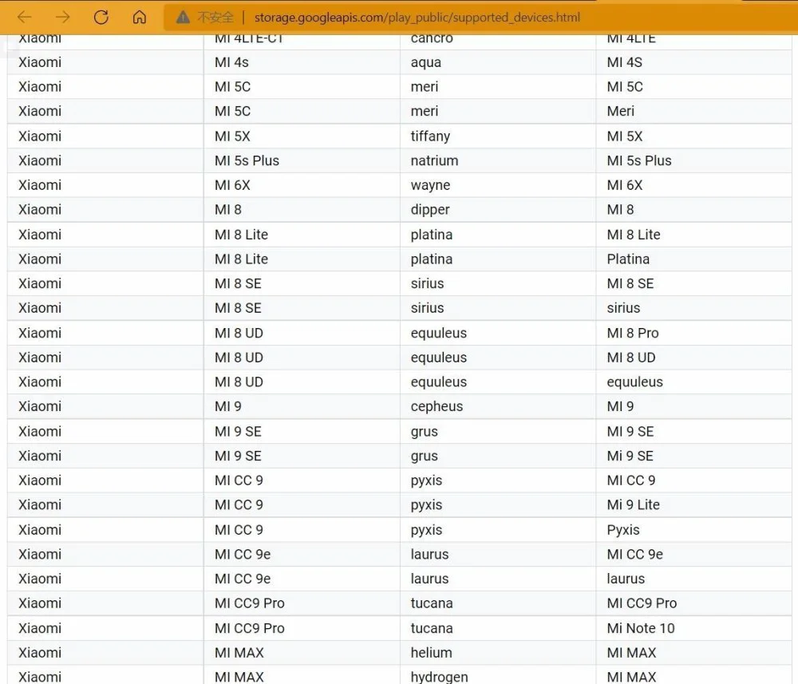
Task: Select the 'MI 8 Pro' cell
Action: 693,333
